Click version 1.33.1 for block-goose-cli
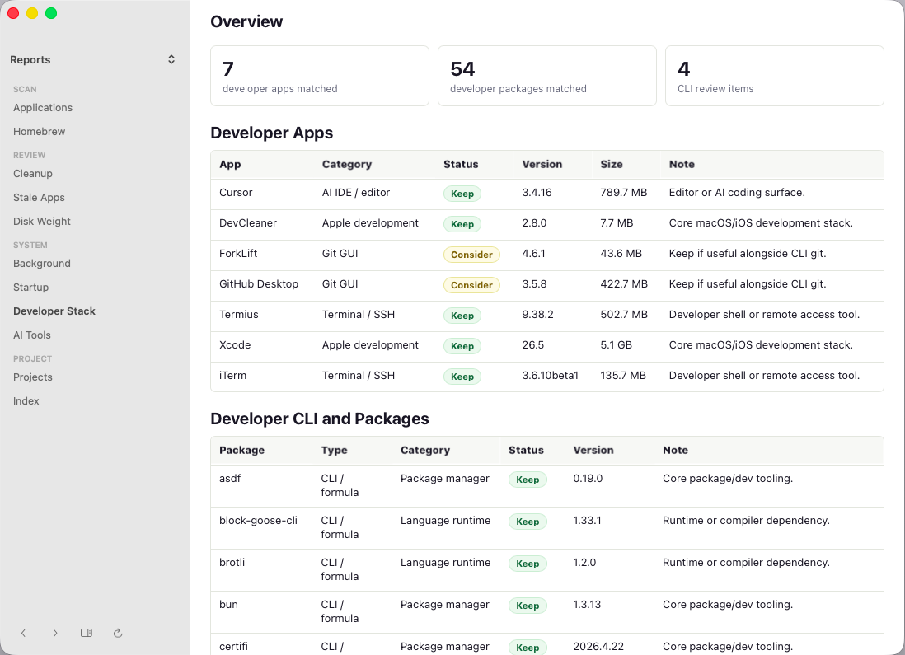Image resolution: width=905 pixels, height=655 pixels. tap(587, 521)
